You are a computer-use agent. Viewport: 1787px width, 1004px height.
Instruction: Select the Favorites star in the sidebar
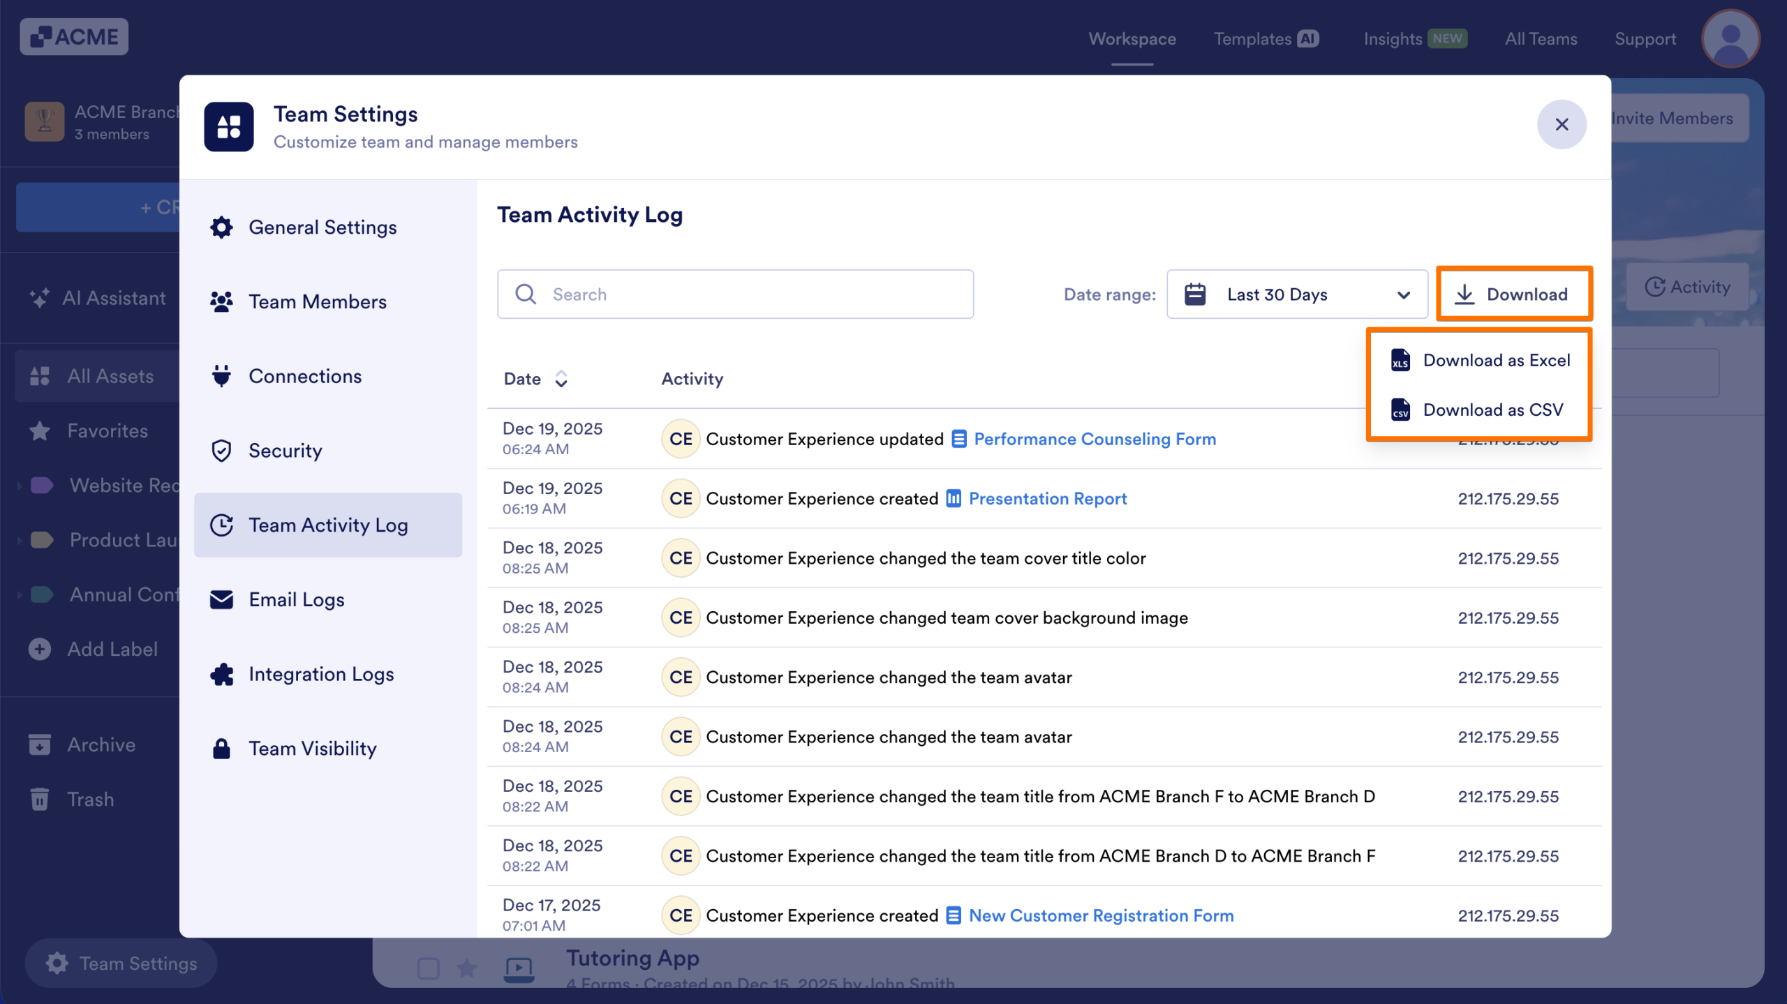coord(40,430)
